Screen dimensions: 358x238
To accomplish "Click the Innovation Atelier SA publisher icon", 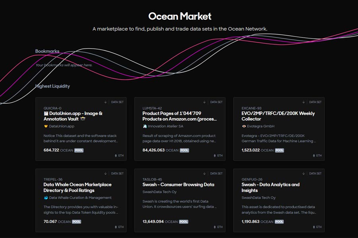I will [145, 126].
